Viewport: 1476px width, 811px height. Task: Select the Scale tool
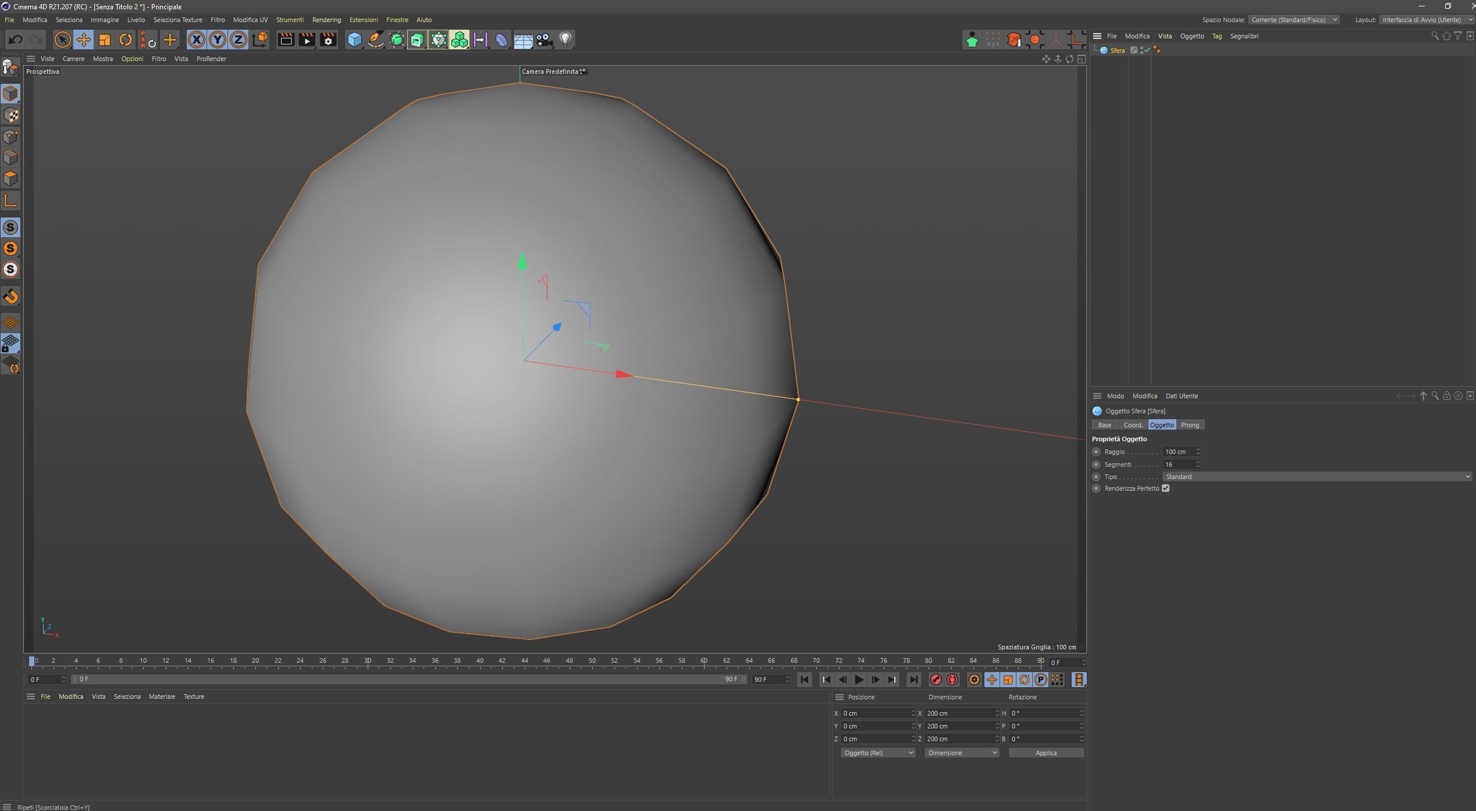(105, 40)
